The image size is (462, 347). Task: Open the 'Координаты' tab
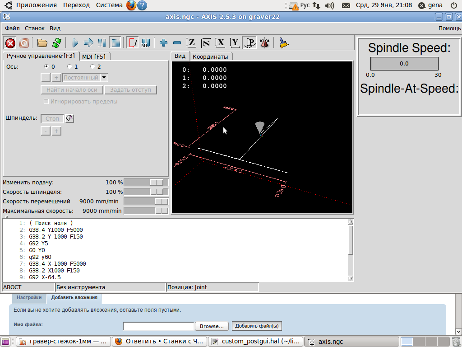(210, 56)
